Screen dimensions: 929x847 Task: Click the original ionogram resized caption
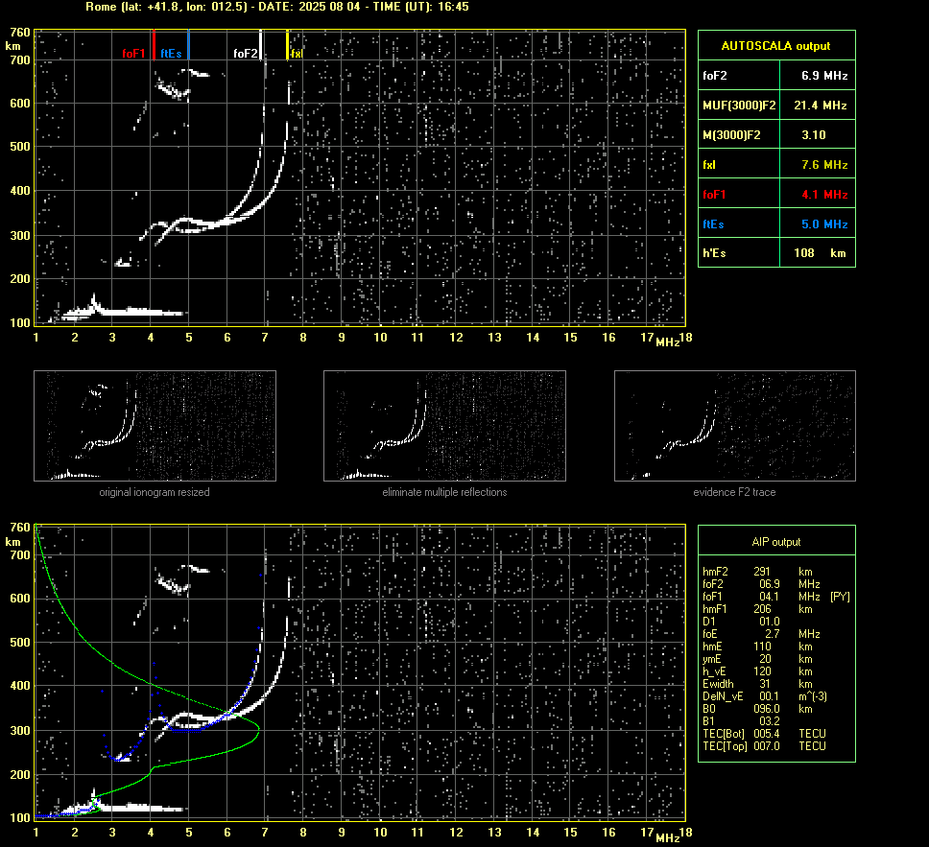click(x=155, y=492)
